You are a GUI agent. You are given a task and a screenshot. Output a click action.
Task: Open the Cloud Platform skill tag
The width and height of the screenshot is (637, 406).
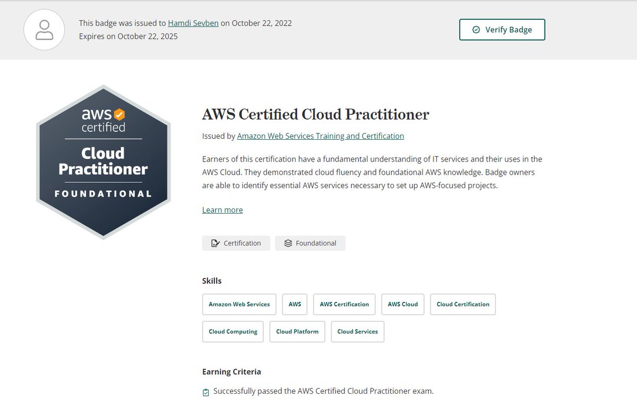pos(297,332)
